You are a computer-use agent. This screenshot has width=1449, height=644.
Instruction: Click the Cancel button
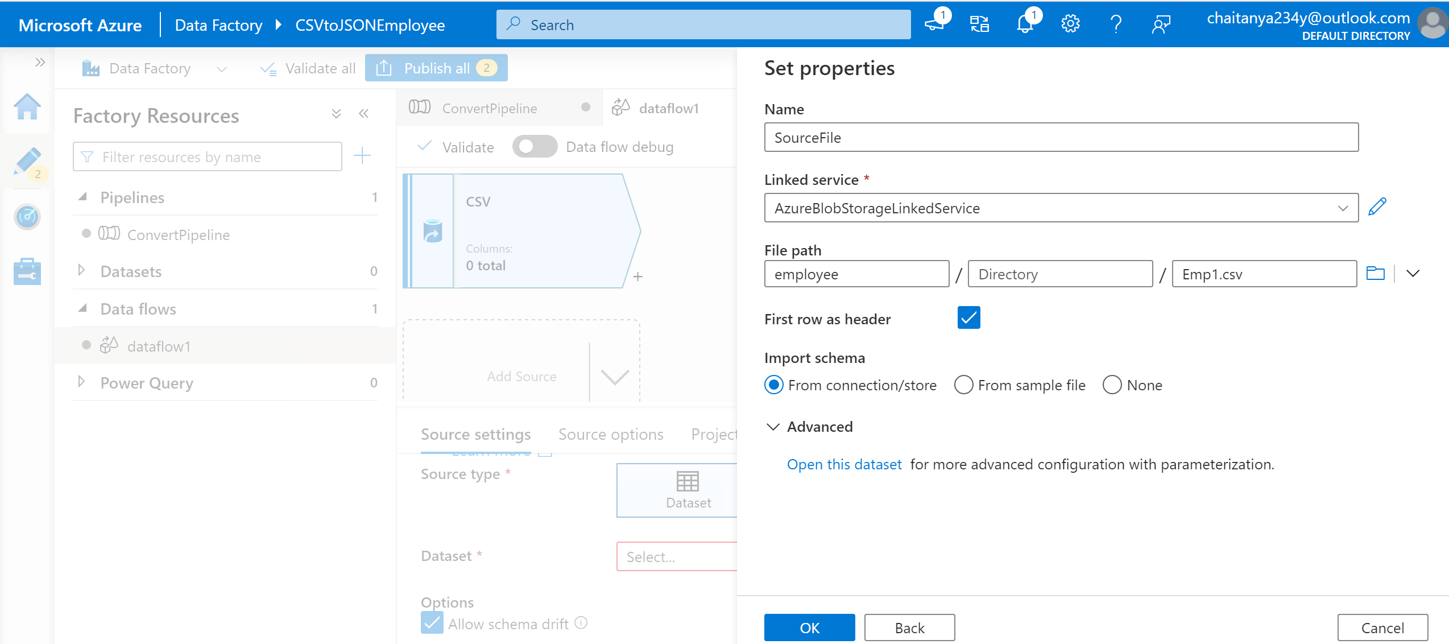pyautogui.click(x=1382, y=628)
